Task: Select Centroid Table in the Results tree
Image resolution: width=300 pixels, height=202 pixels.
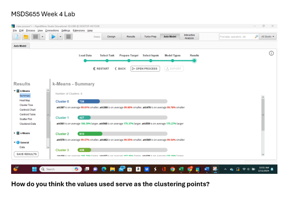Action: (28, 114)
